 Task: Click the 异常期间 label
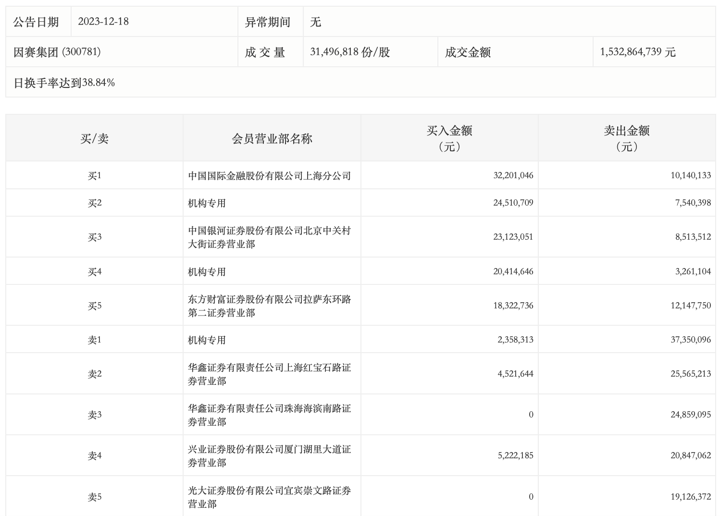tap(268, 22)
